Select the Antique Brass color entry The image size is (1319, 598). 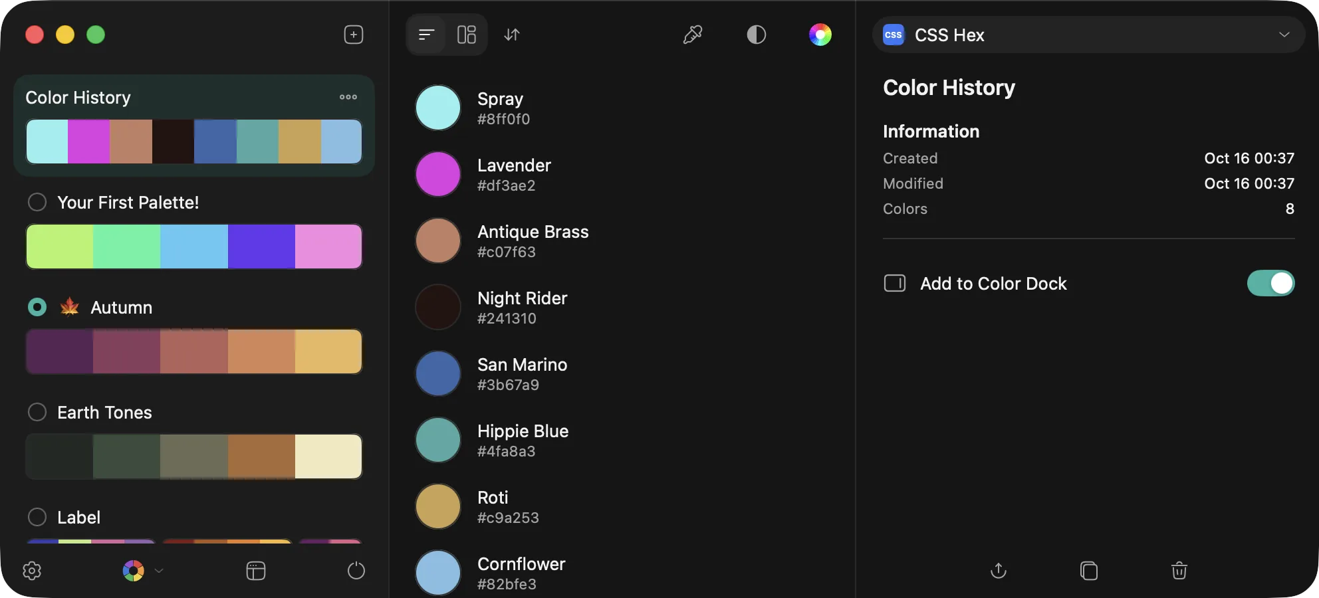click(x=622, y=241)
